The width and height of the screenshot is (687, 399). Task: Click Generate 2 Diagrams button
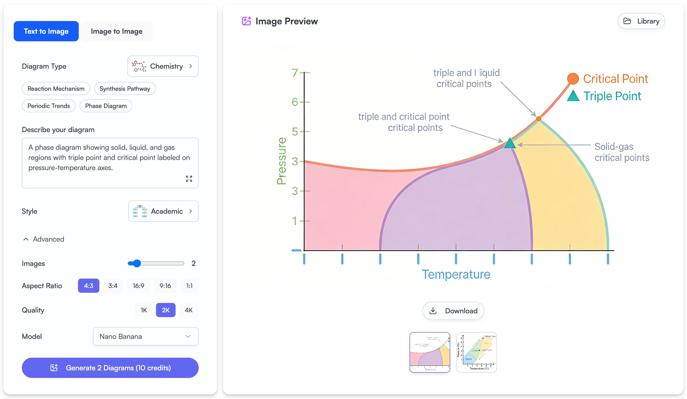coord(110,368)
